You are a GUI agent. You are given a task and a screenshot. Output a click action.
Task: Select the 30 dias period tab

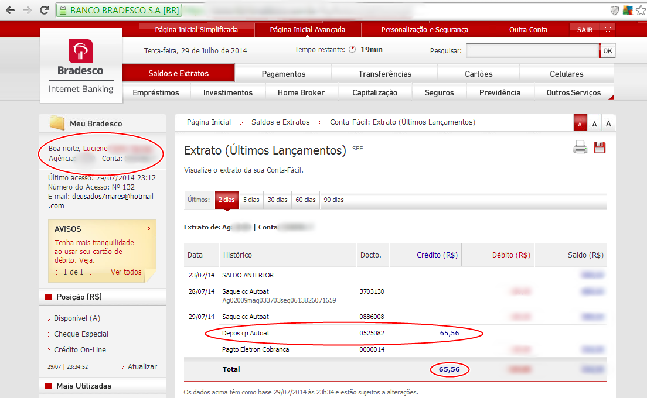click(x=278, y=200)
